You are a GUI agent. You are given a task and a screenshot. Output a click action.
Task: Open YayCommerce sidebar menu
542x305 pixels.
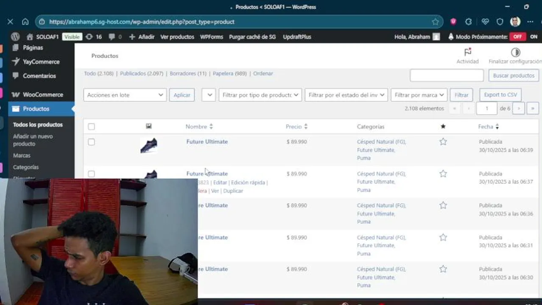(x=41, y=61)
